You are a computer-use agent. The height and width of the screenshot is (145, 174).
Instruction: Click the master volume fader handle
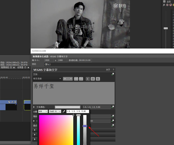point(166,28)
